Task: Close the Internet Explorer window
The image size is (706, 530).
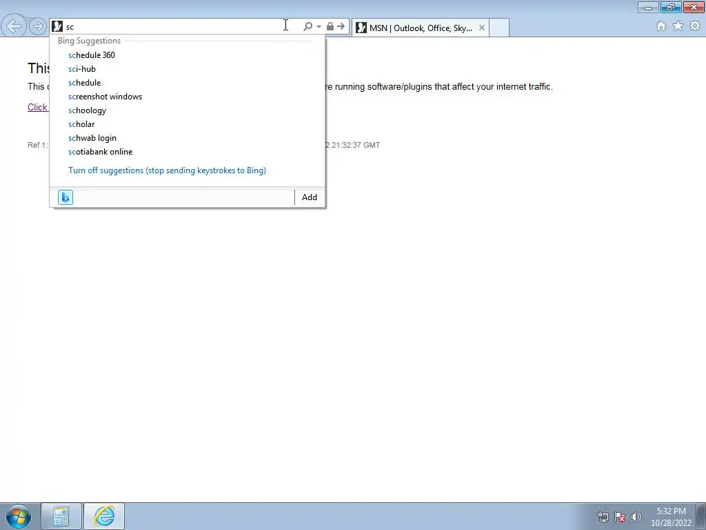Action: 694,7
